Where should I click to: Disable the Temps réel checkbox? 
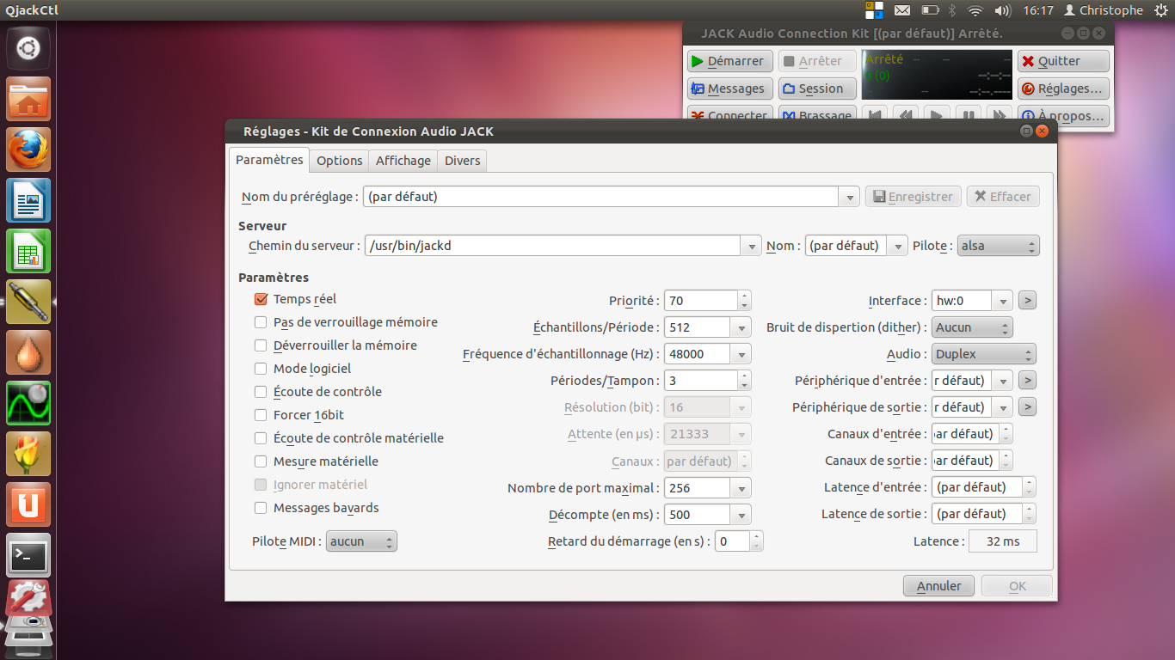260,299
